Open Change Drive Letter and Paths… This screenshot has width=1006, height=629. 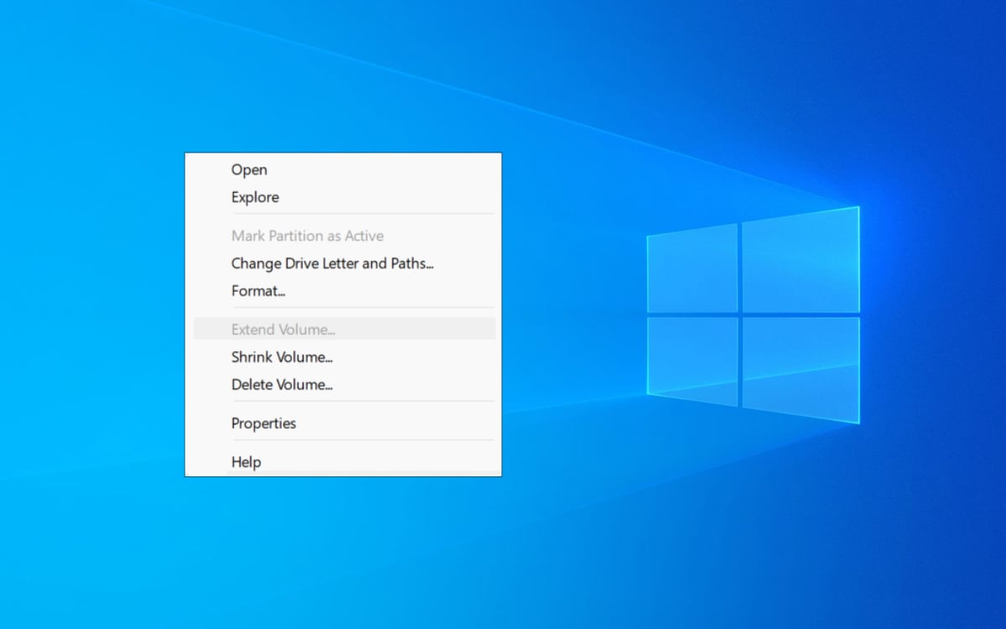332,263
